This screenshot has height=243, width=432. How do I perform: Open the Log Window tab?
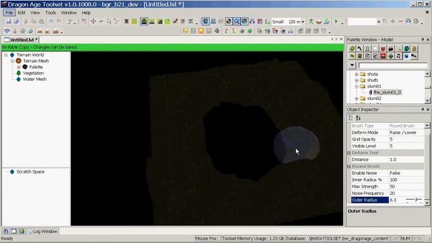point(43,231)
